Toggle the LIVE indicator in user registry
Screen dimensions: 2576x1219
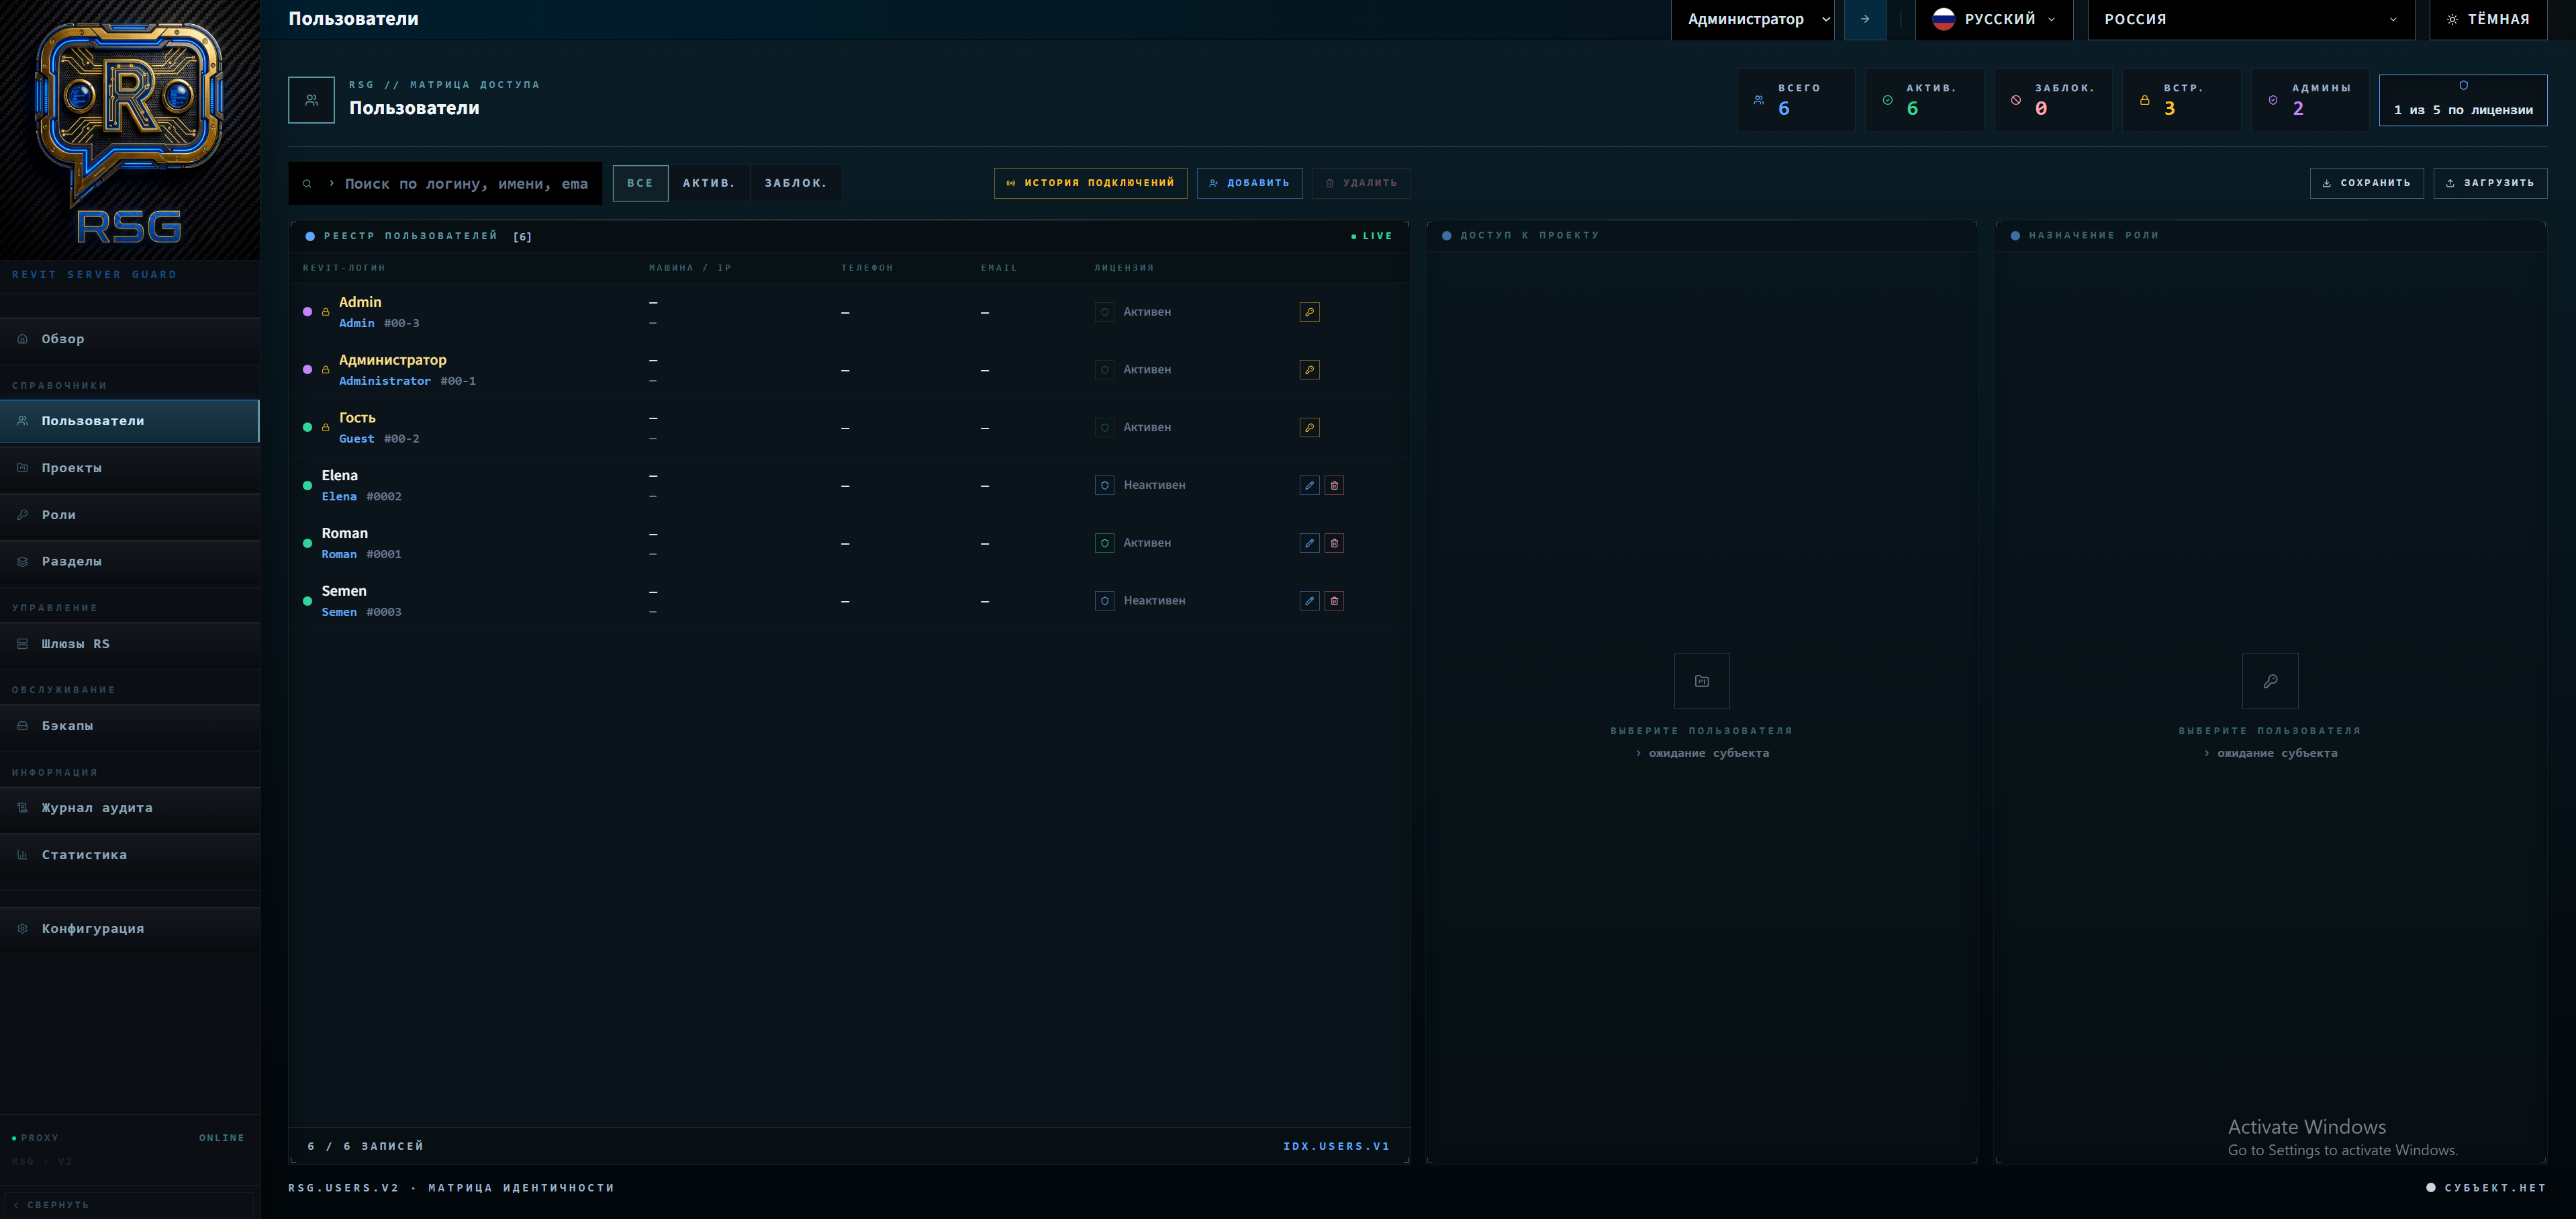pos(1371,236)
